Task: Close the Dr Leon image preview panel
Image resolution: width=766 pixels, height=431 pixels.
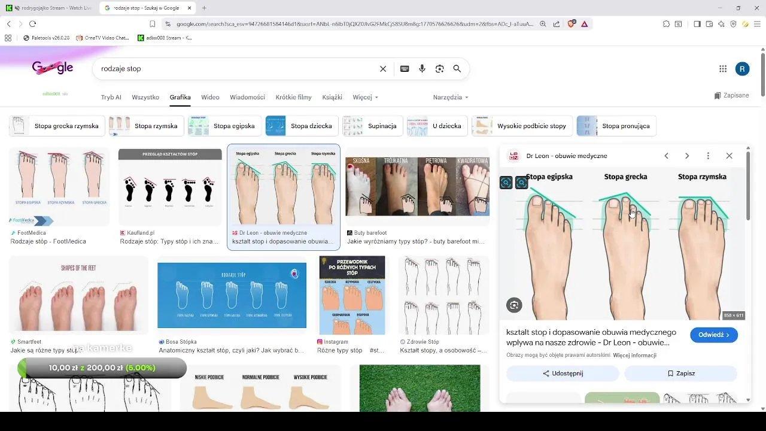Action: [729, 156]
